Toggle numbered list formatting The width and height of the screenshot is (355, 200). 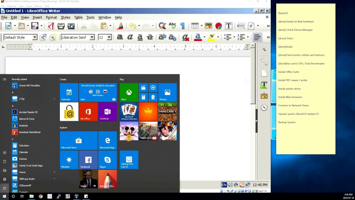point(241,37)
